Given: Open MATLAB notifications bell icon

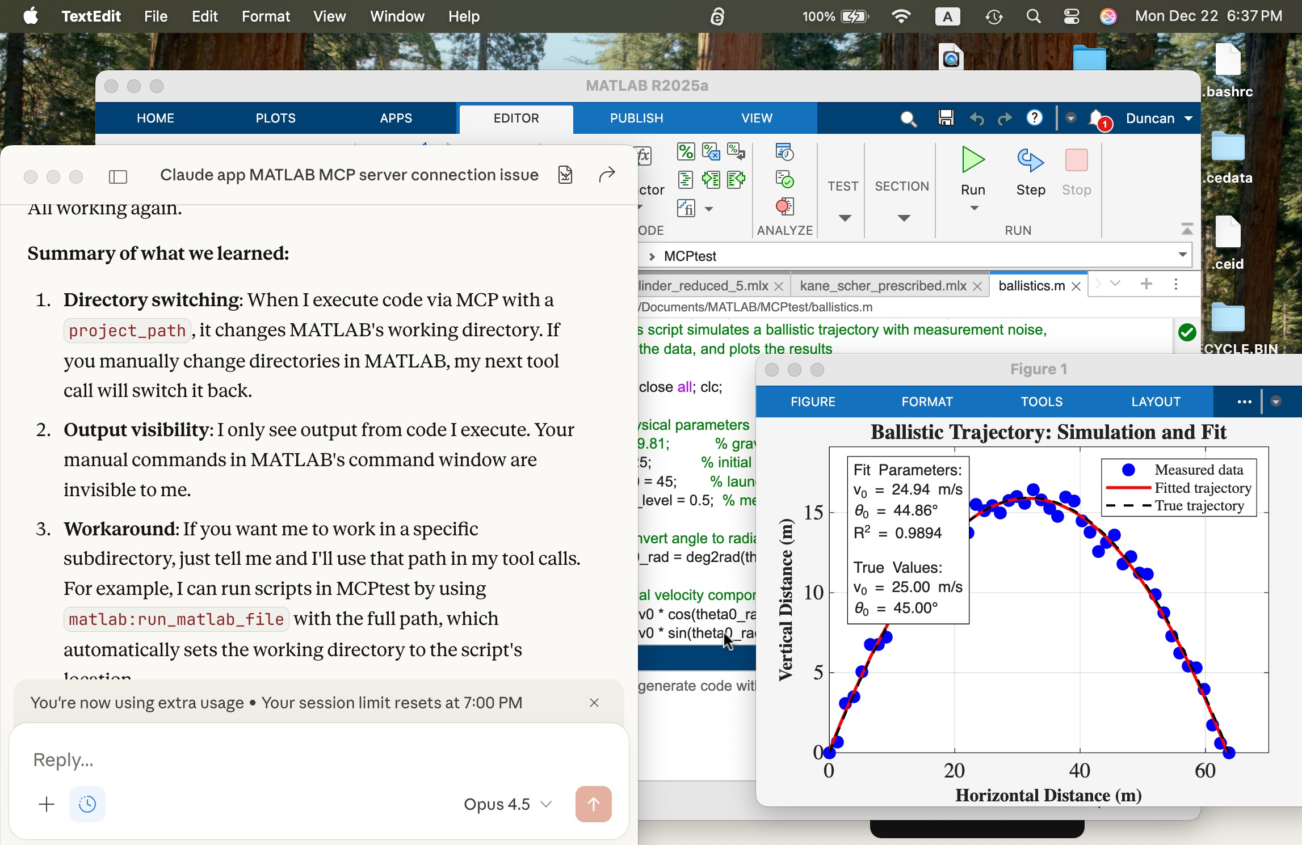Looking at the screenshot, I should (x=1096, y=118).
